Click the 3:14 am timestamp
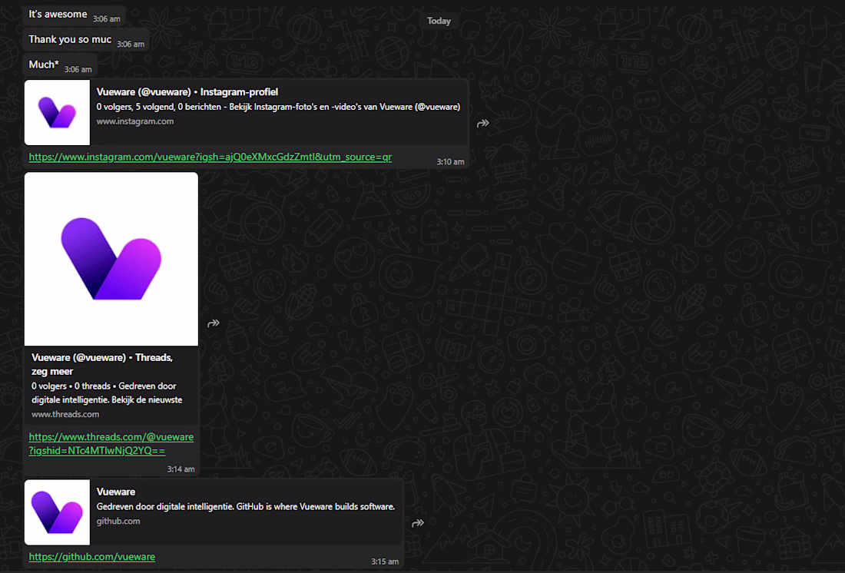Screen dimensions: 845x573 [x=181, y=469]
